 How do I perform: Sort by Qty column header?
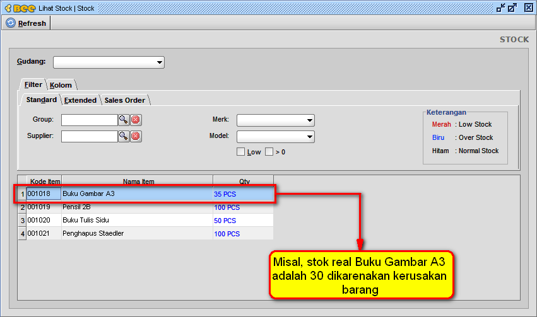[244, 181]
